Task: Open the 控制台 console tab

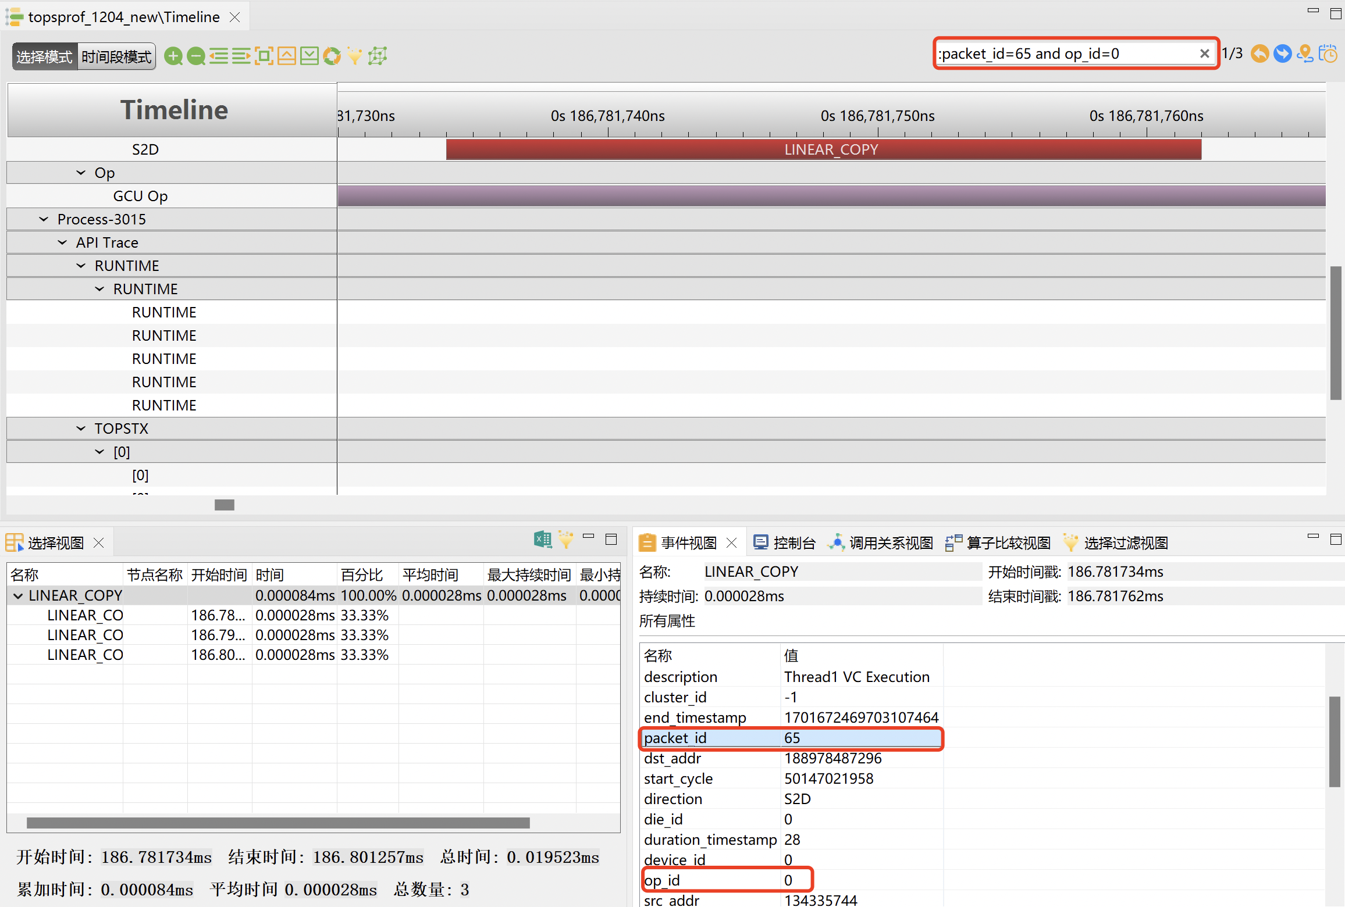Action: (x=784, y=543)
